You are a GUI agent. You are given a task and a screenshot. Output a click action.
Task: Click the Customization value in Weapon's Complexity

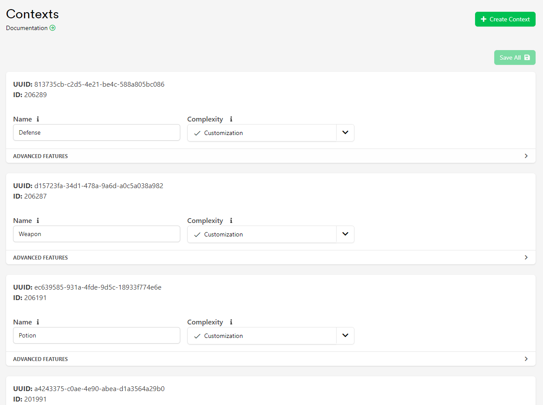coord(223,234)
